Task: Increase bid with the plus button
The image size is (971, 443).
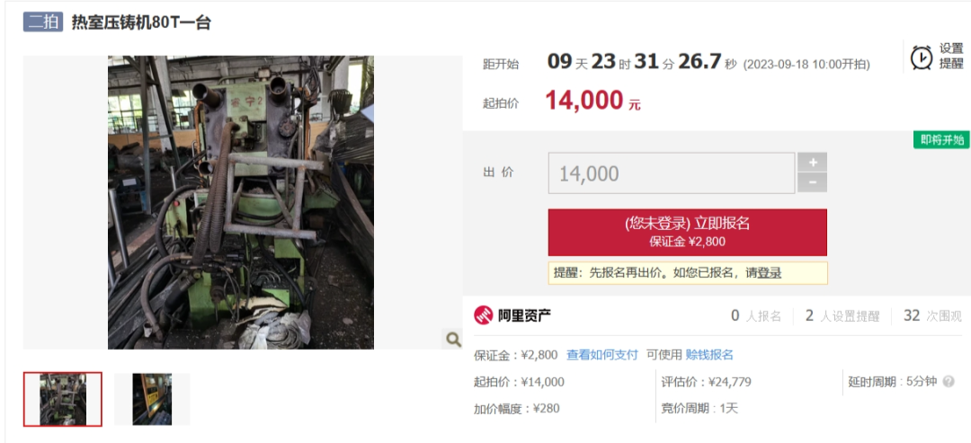Action: [813, 163]
